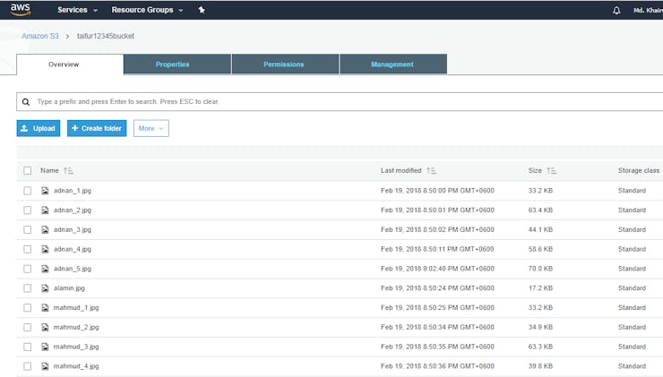
Task: Select the mahmud_2.jpg checkbox
Action: (x=28, y=328)
